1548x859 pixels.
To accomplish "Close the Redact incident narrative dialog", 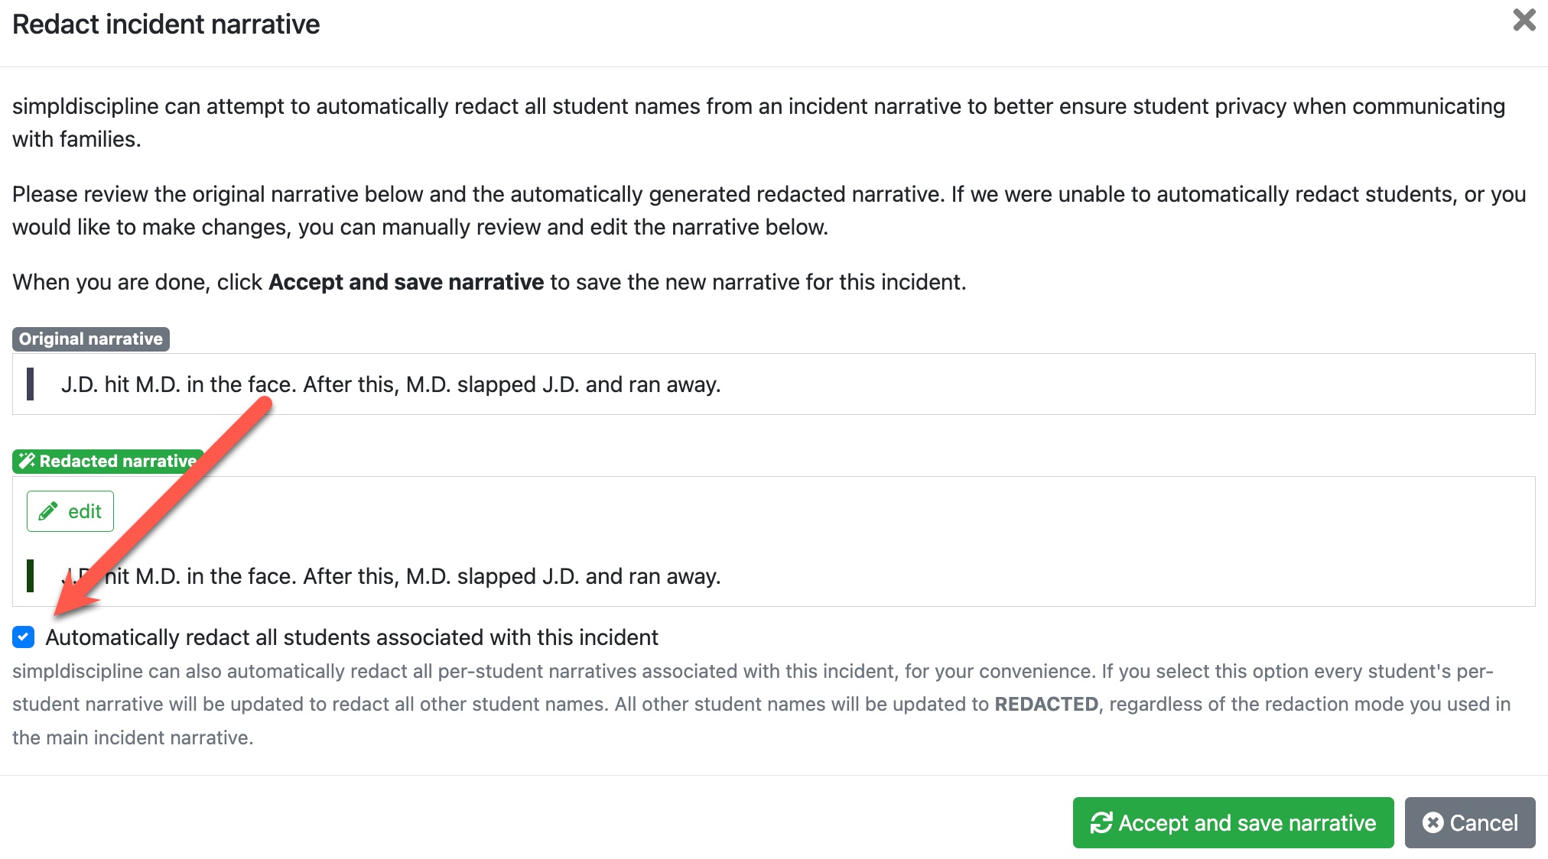I will (x=1524, y=21).
